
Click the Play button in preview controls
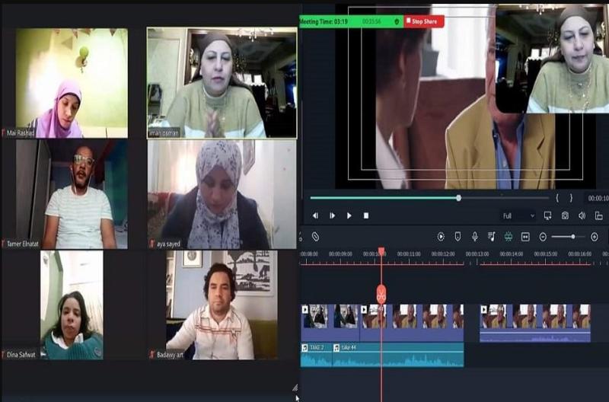pyautogui.click(x=349, y=215)
